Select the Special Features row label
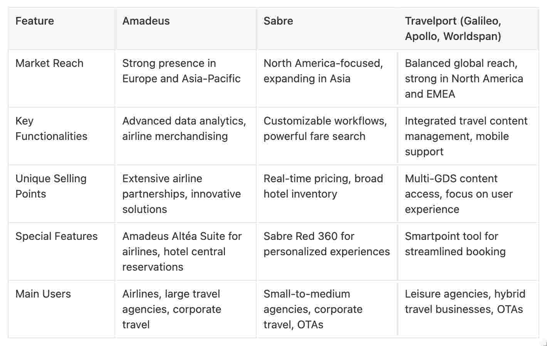The image size is (547, 346). (57, 236)
